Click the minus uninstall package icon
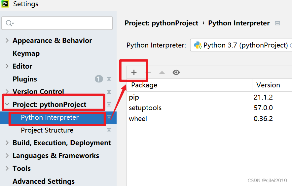 coord(148,73)
